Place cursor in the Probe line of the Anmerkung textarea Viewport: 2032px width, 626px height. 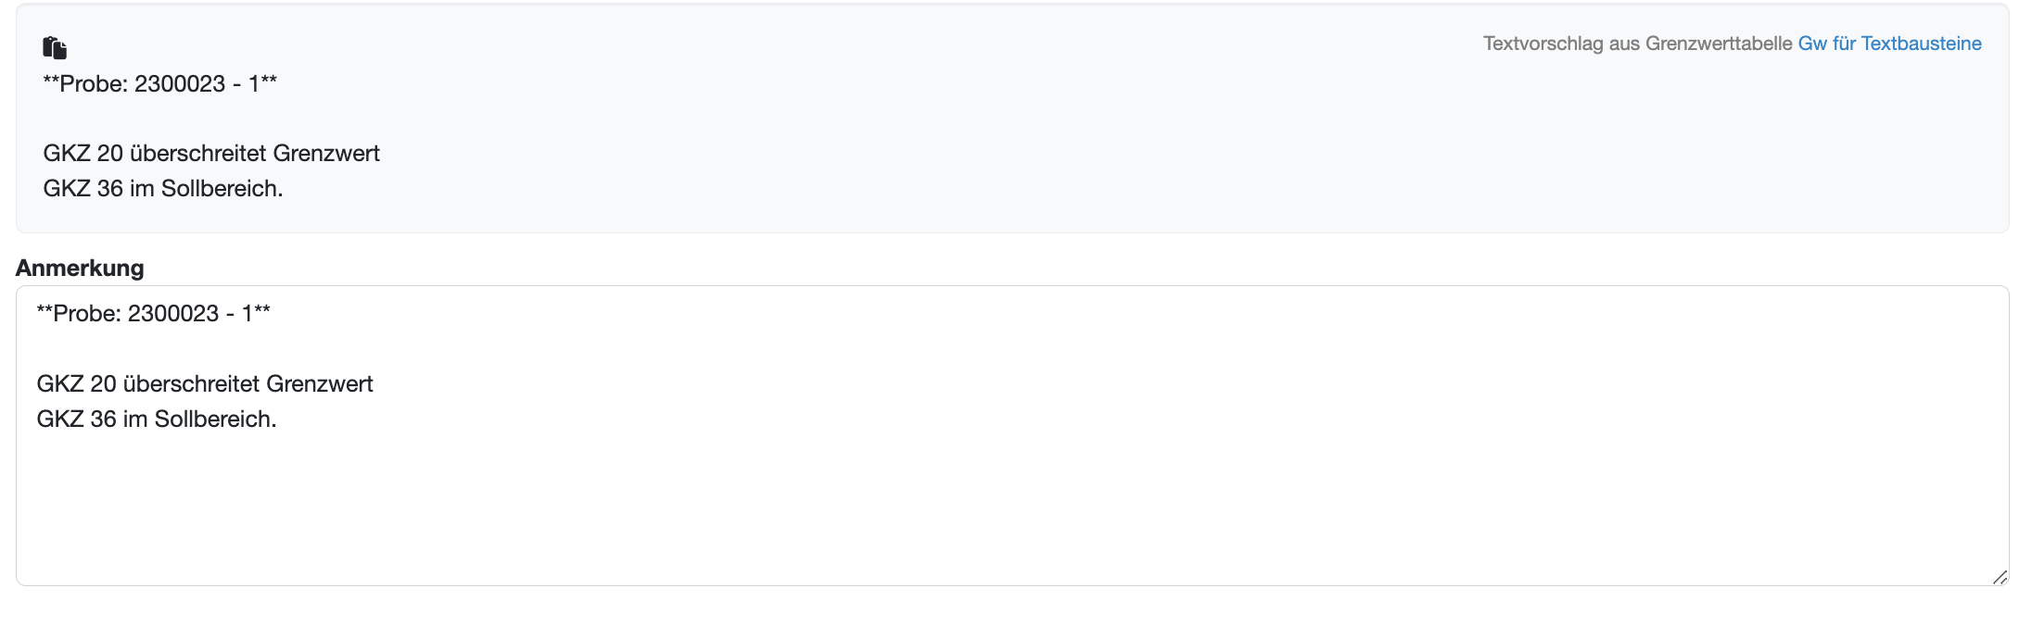click(153, 313)
